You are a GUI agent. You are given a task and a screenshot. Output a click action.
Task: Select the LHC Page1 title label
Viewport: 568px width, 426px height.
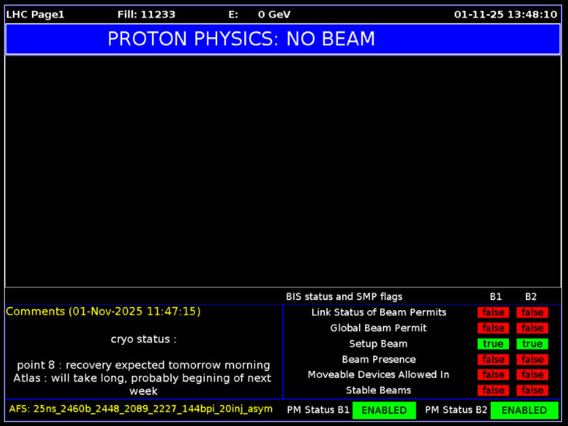coord(35,15)
